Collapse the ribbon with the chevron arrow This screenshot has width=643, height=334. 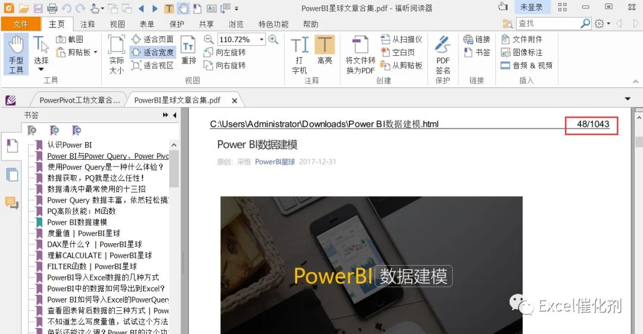(636, 81)
